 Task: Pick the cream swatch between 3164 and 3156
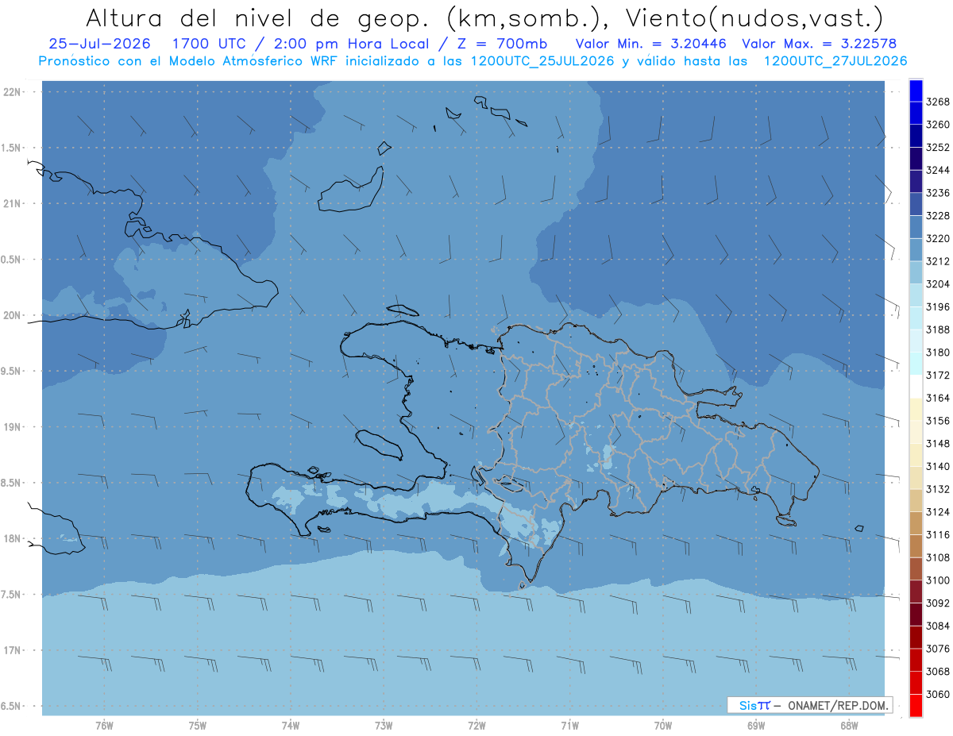pyautogui.click(x=916, y=409)
